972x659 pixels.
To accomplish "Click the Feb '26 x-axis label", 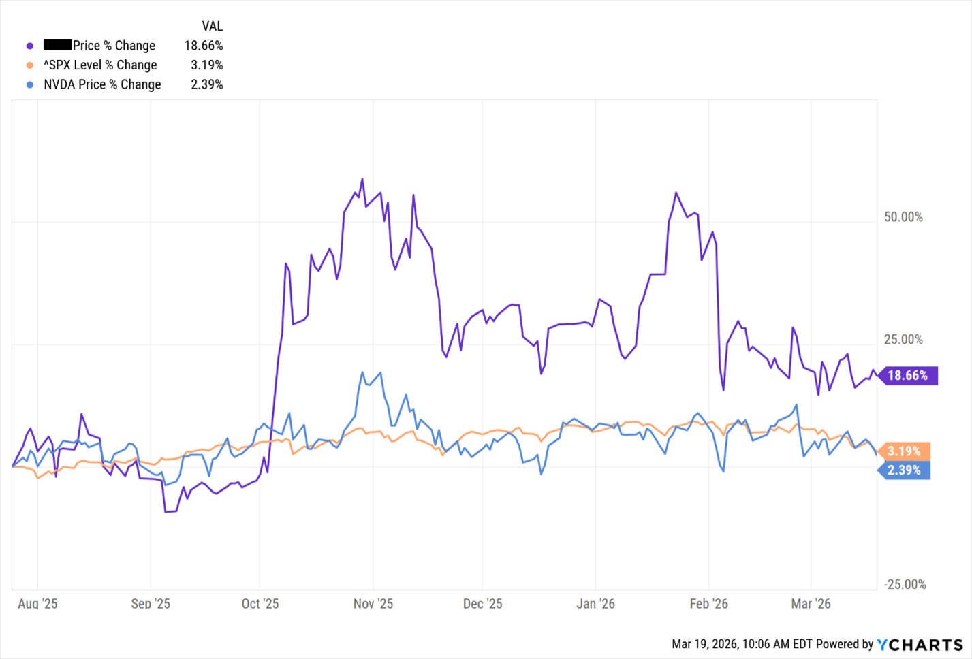I will [x=709, y=604].
